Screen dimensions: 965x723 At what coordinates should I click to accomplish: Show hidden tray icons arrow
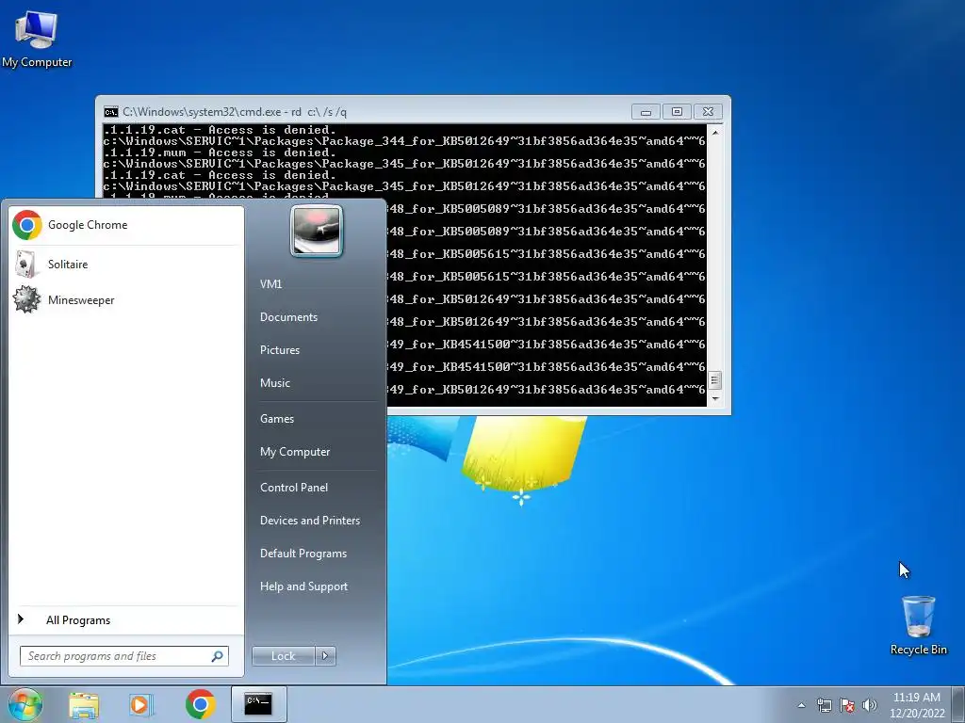coord(801,706)
